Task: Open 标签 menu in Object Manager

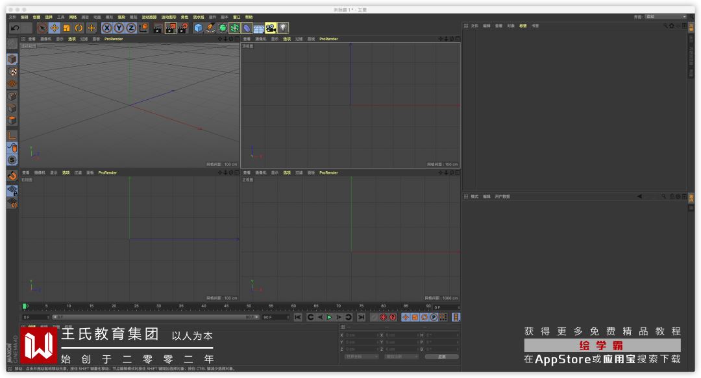Action: pyautogui.click(x=523, y=26)
